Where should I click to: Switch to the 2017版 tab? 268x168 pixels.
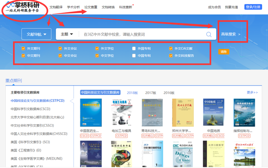pyautogui.click(x=151, y=93)
